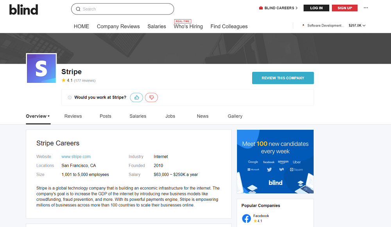Screen dimensions: 391x227
Task: Click the 'San Francisco, CA' location text
Action: coord(79,165)
